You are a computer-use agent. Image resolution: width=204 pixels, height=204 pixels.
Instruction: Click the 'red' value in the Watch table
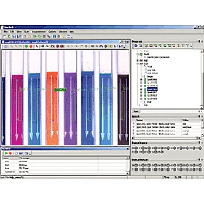pyautogui.click(x=185, y=124)
